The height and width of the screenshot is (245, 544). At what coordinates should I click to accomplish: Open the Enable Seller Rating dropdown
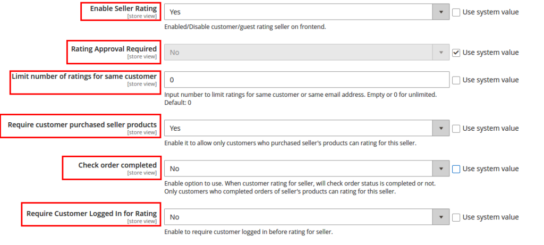[x=299, y=11]
